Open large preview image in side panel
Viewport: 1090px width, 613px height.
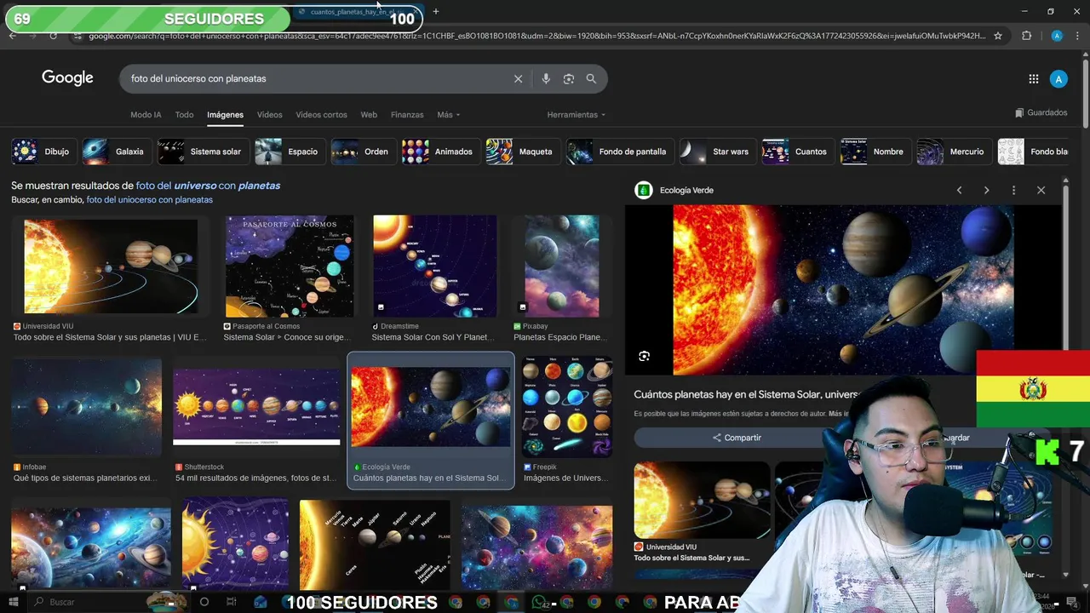point(843,289)
